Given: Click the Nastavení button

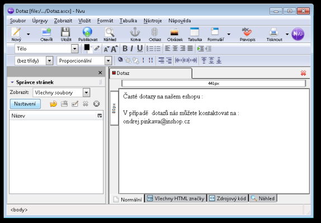Looking at the screenshot, I should point(25,104).
